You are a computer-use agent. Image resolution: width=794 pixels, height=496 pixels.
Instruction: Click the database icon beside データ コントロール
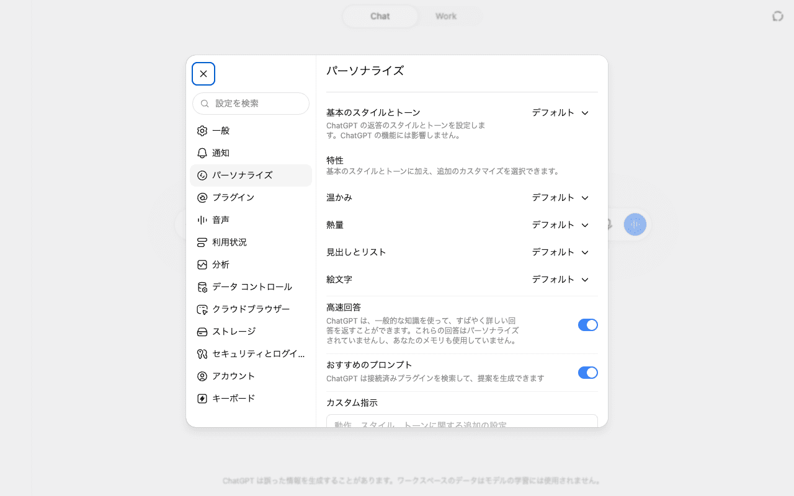pyautogui.click(x=202, y=287)
